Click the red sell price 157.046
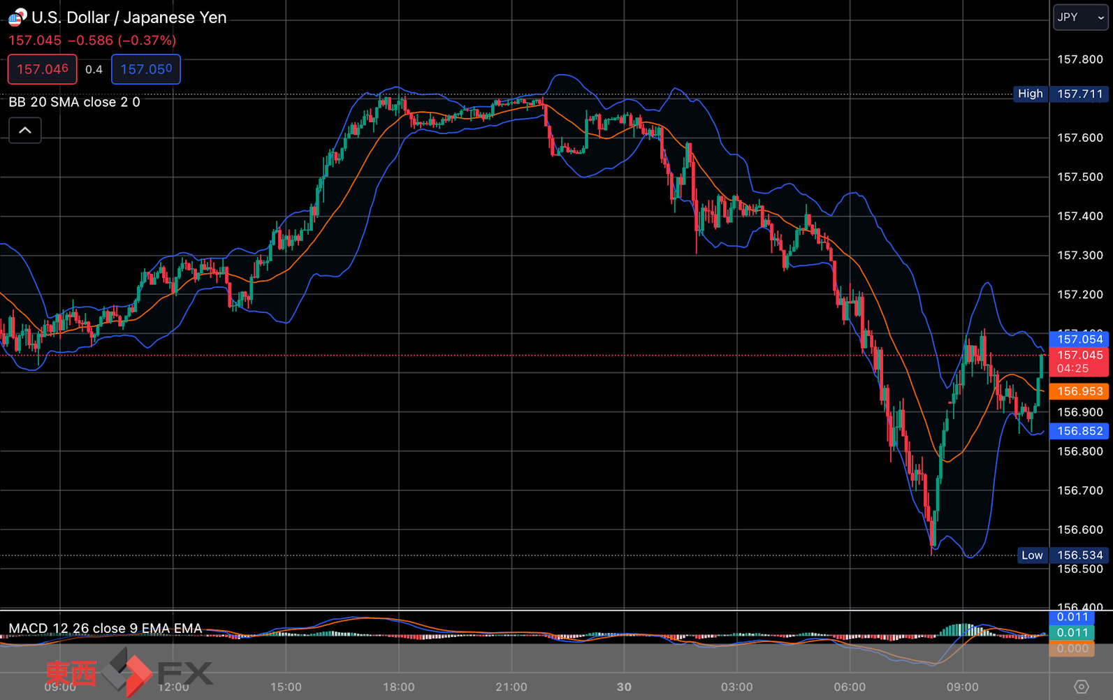1113x700 pixels. (x=43, y=69)
